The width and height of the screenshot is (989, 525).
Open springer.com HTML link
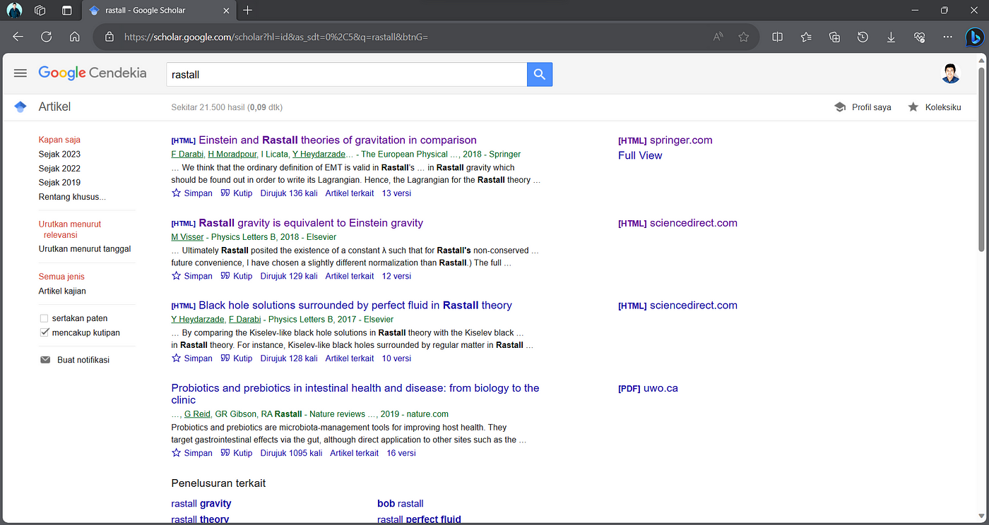click(665, 140)
